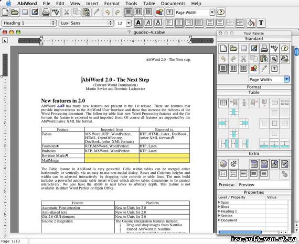Toggle Italic formatting in format toolbar
This screenshot has width=299, height=244.
(x=148, y=23)
